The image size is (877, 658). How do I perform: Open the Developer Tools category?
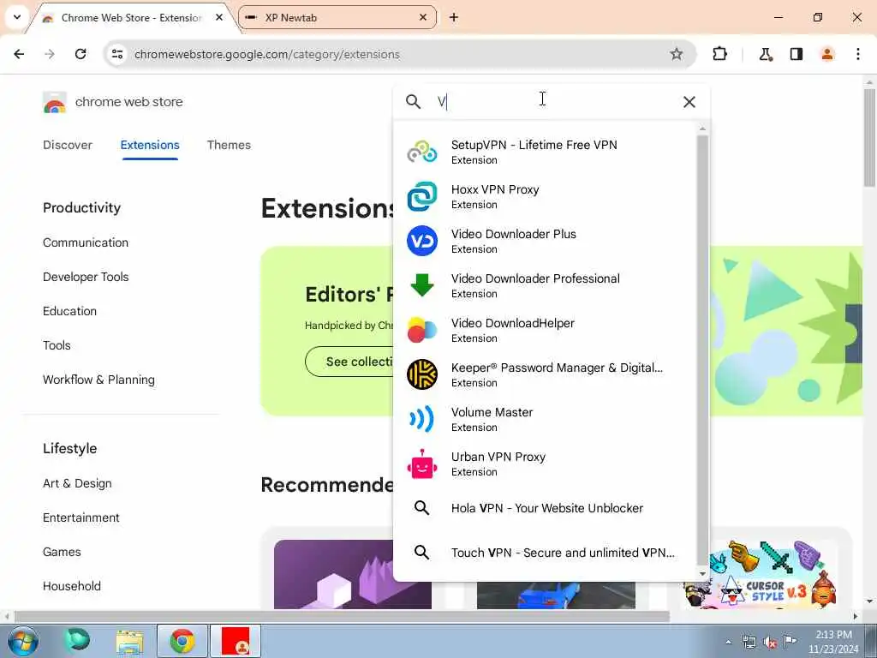coord(86,277)
